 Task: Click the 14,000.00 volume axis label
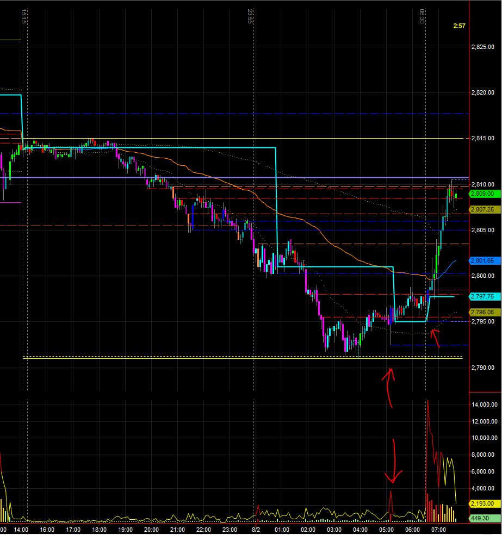[x=485, y=405]
